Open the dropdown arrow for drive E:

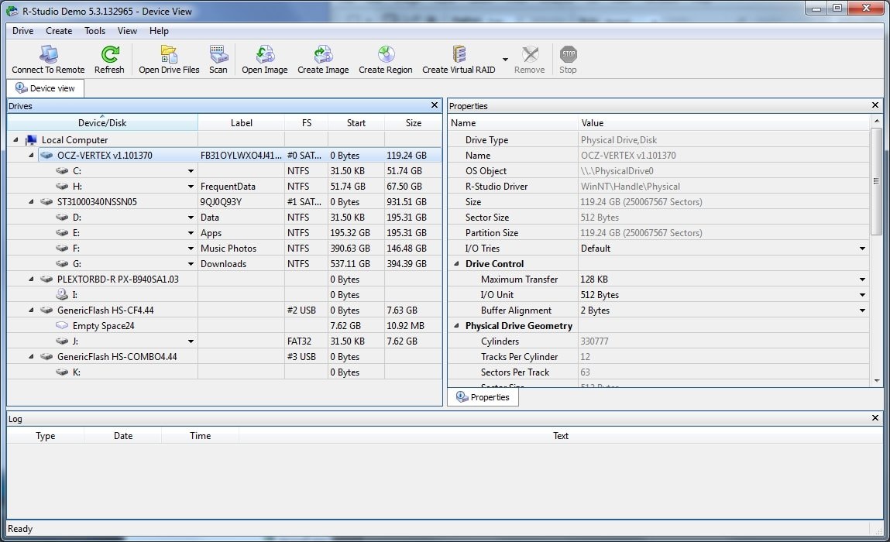click(x=191, y=233)
